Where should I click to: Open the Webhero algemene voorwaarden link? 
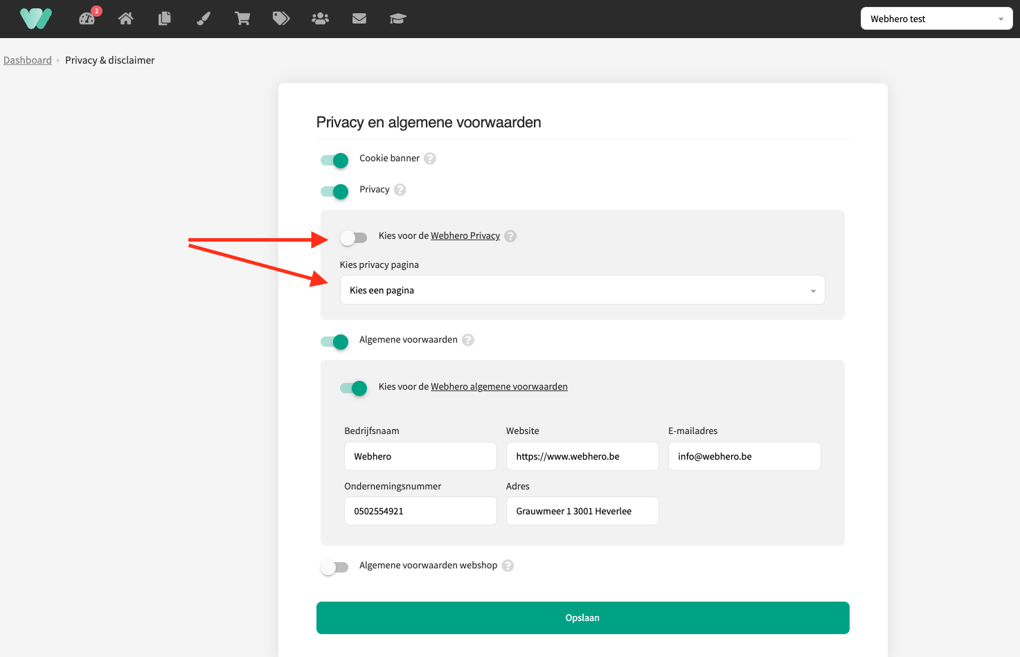pos(499,387)
